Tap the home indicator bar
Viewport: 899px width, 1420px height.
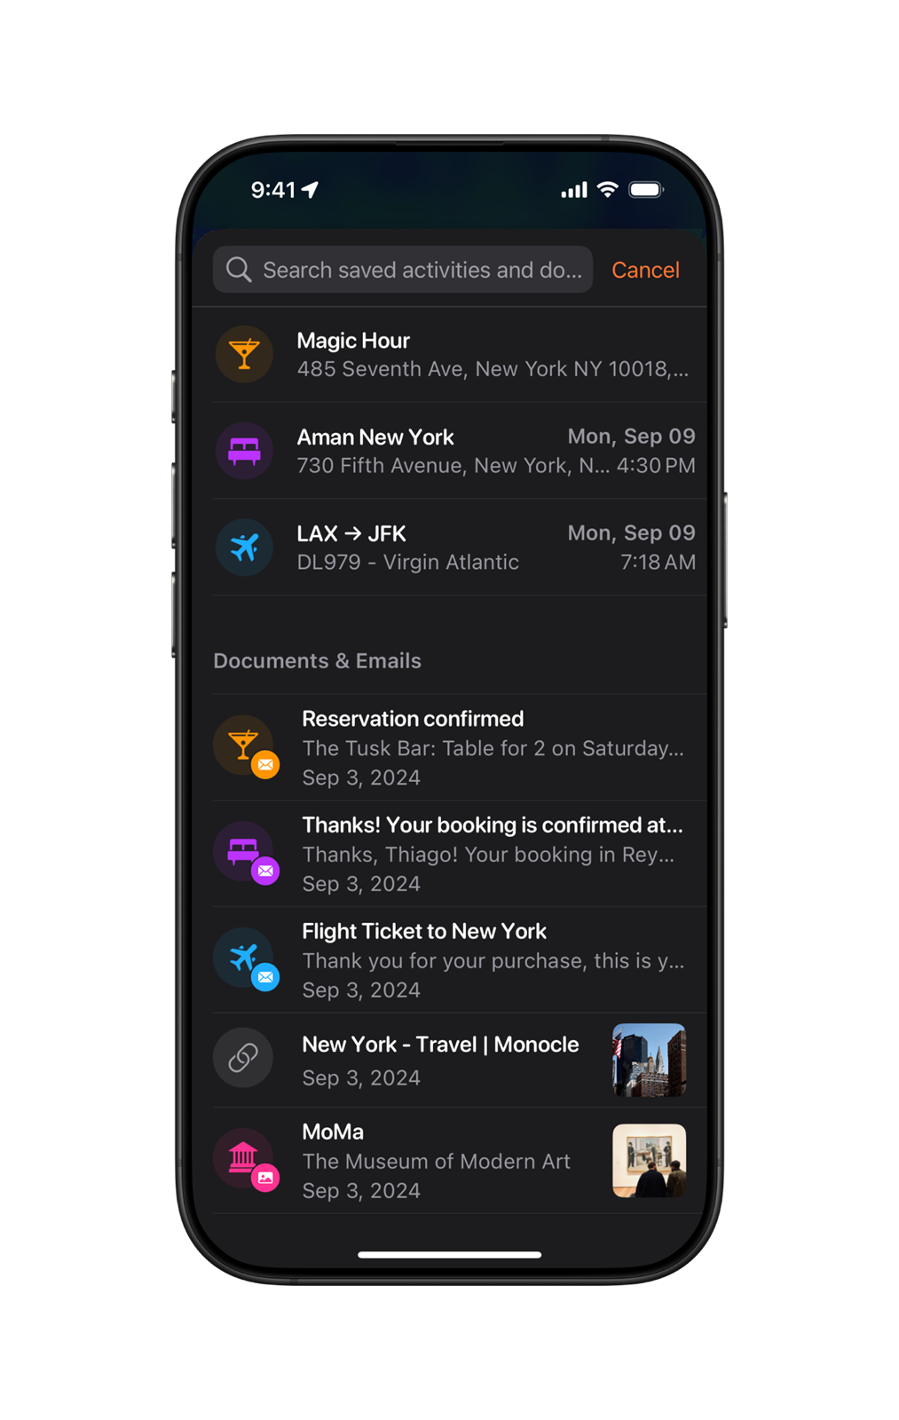pyautogui.click(x=450, y=1254)
